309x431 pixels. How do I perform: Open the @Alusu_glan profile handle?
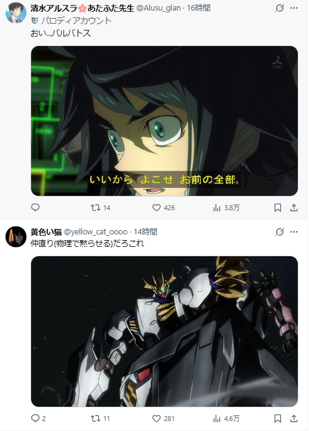click(x=159, y=8)
